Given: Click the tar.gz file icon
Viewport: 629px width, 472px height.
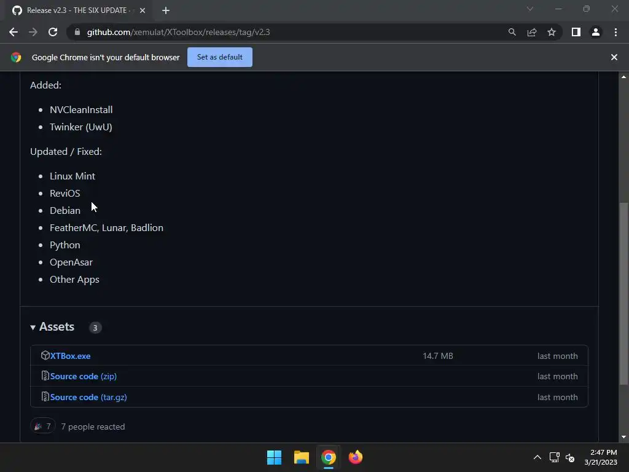Looking at the screenshot, I should tap(45, 397).
